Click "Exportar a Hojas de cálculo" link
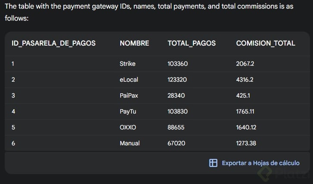Viewport: 313px width, 184px height. (x=260, y=163)
